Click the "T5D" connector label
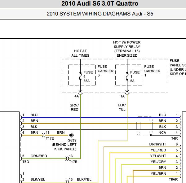 tap(26, 162)
